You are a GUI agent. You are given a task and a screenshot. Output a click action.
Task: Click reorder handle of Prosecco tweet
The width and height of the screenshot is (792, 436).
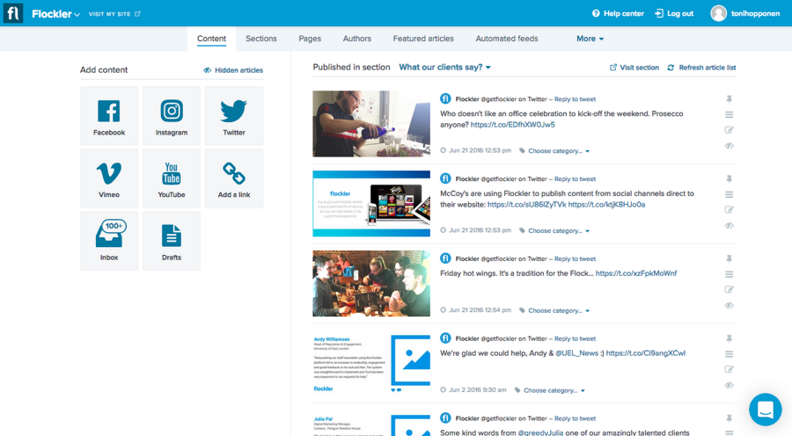(x=729, y=114)
